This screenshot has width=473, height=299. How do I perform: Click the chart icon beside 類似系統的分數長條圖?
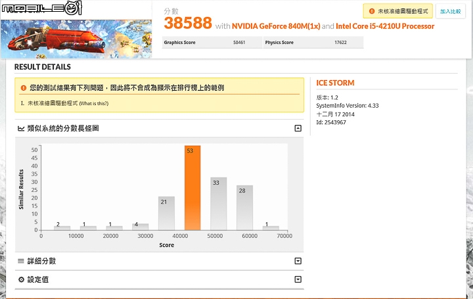(21, 129)
